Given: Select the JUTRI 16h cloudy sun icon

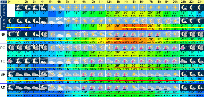Looking at the screenshot, I should click(x=142, y=20).
